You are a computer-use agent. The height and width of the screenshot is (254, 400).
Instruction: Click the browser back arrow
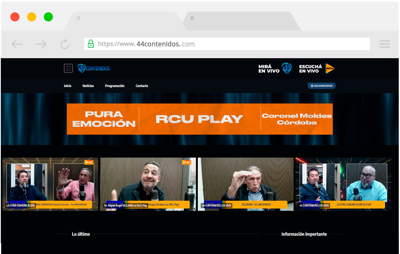coord(17,44)
